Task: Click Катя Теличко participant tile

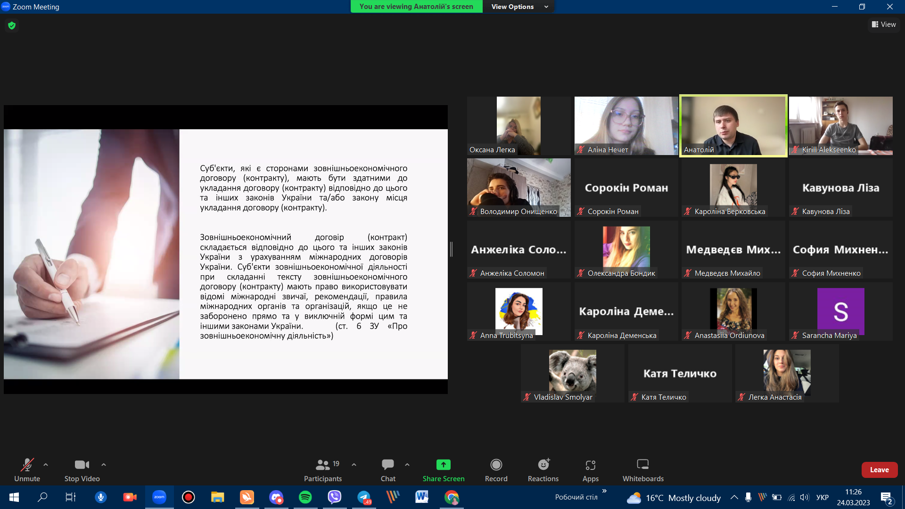Action: pos(680,373)
